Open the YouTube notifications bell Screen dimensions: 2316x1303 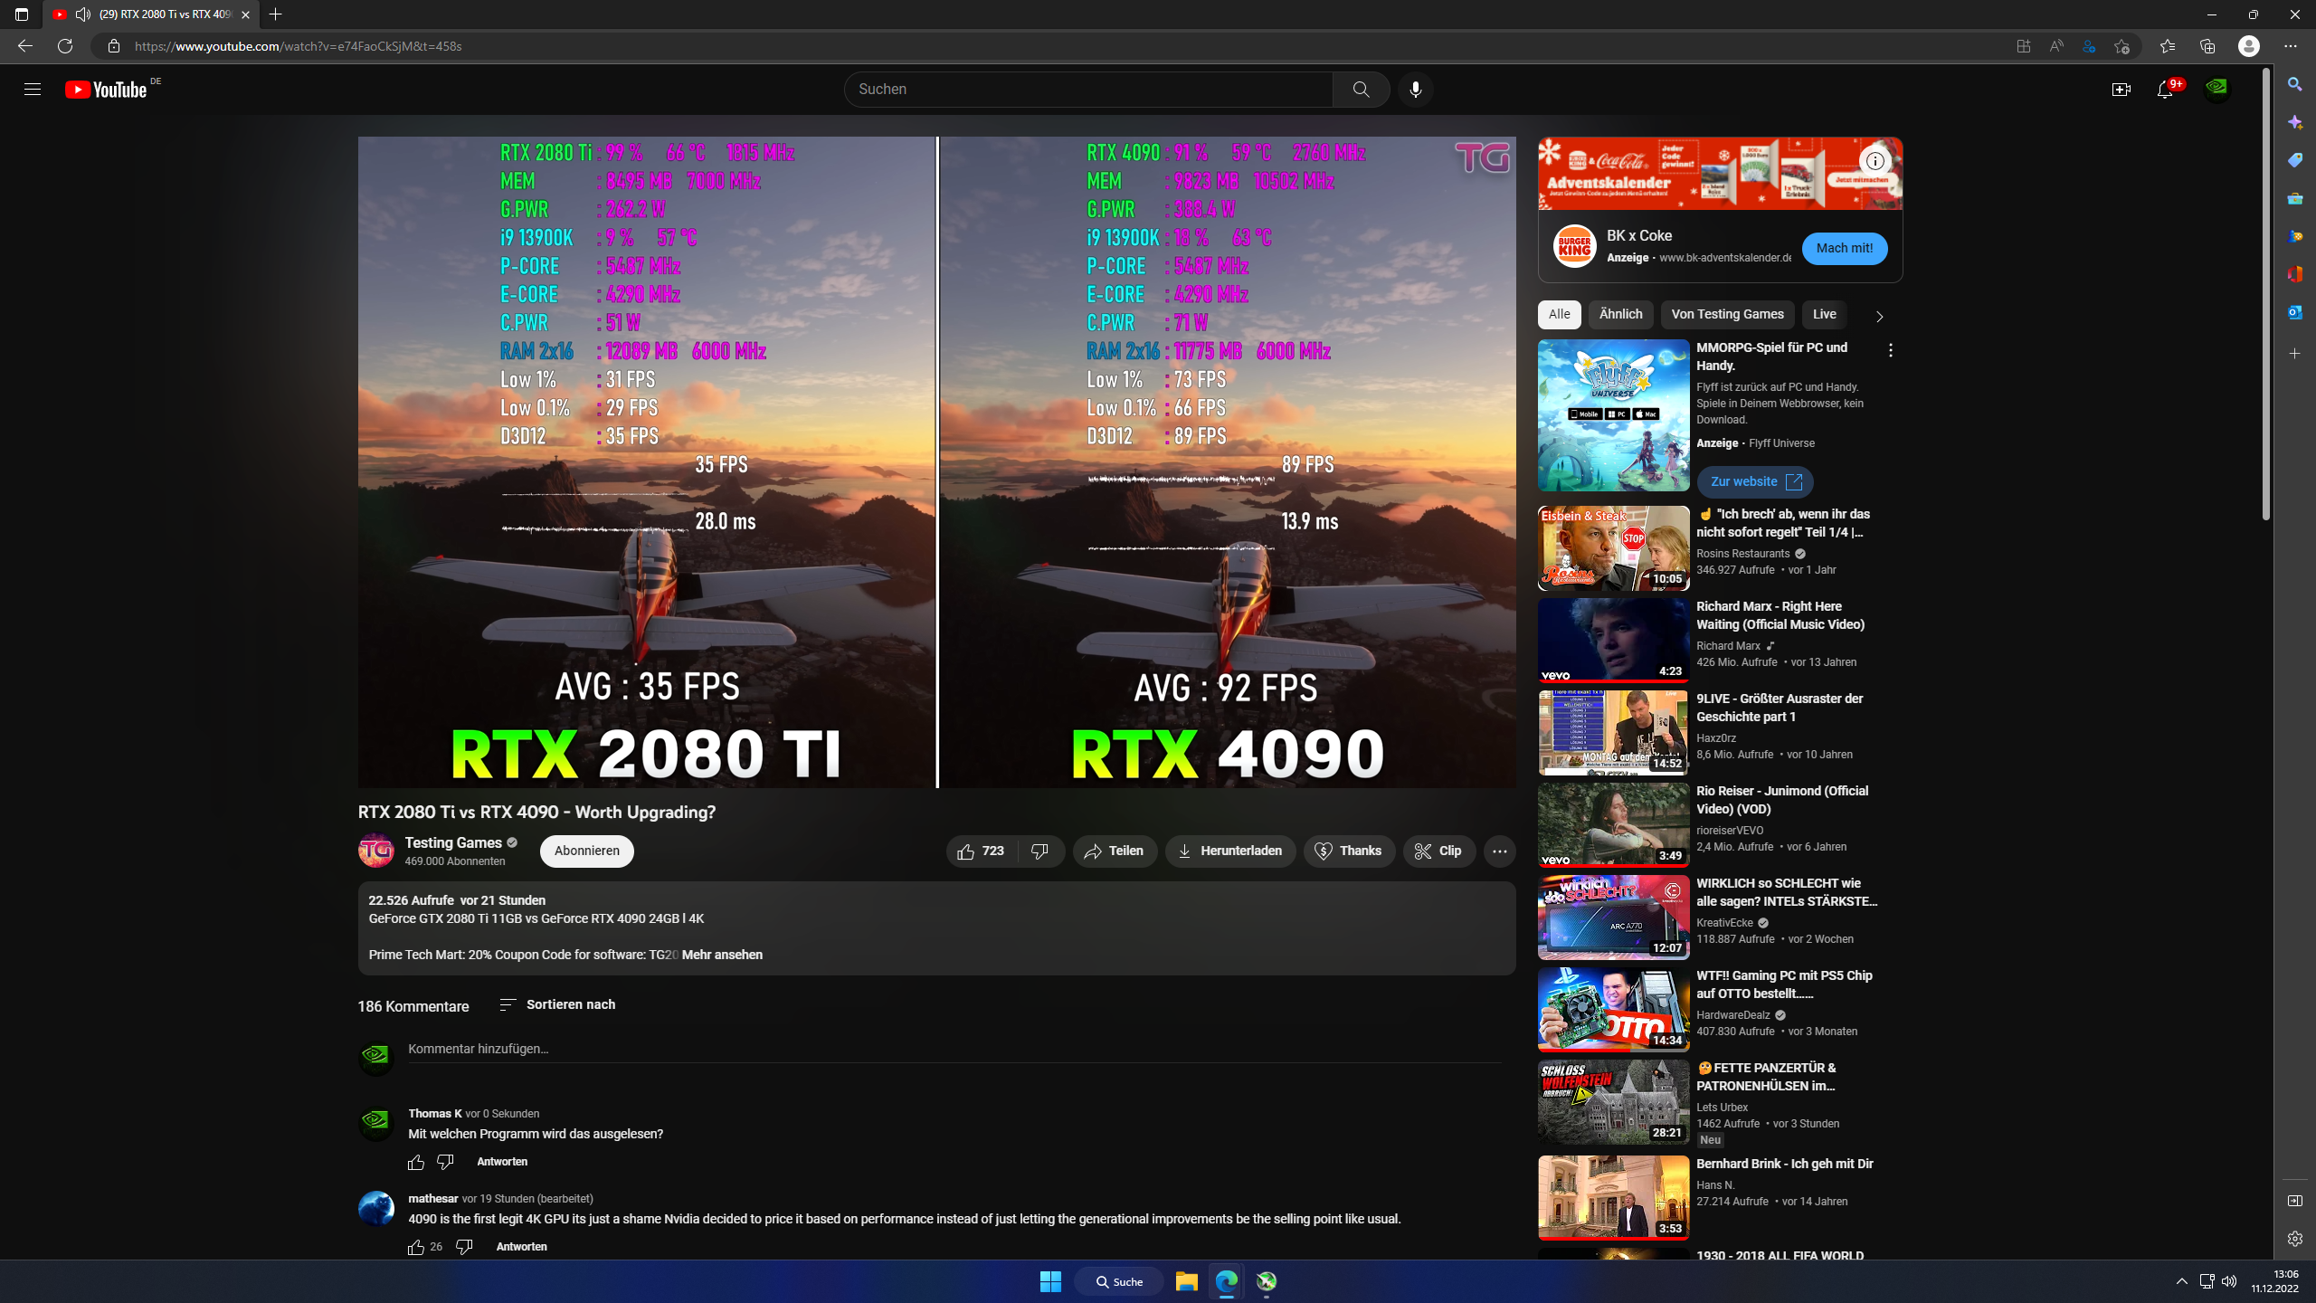(x=2165, y=90)
